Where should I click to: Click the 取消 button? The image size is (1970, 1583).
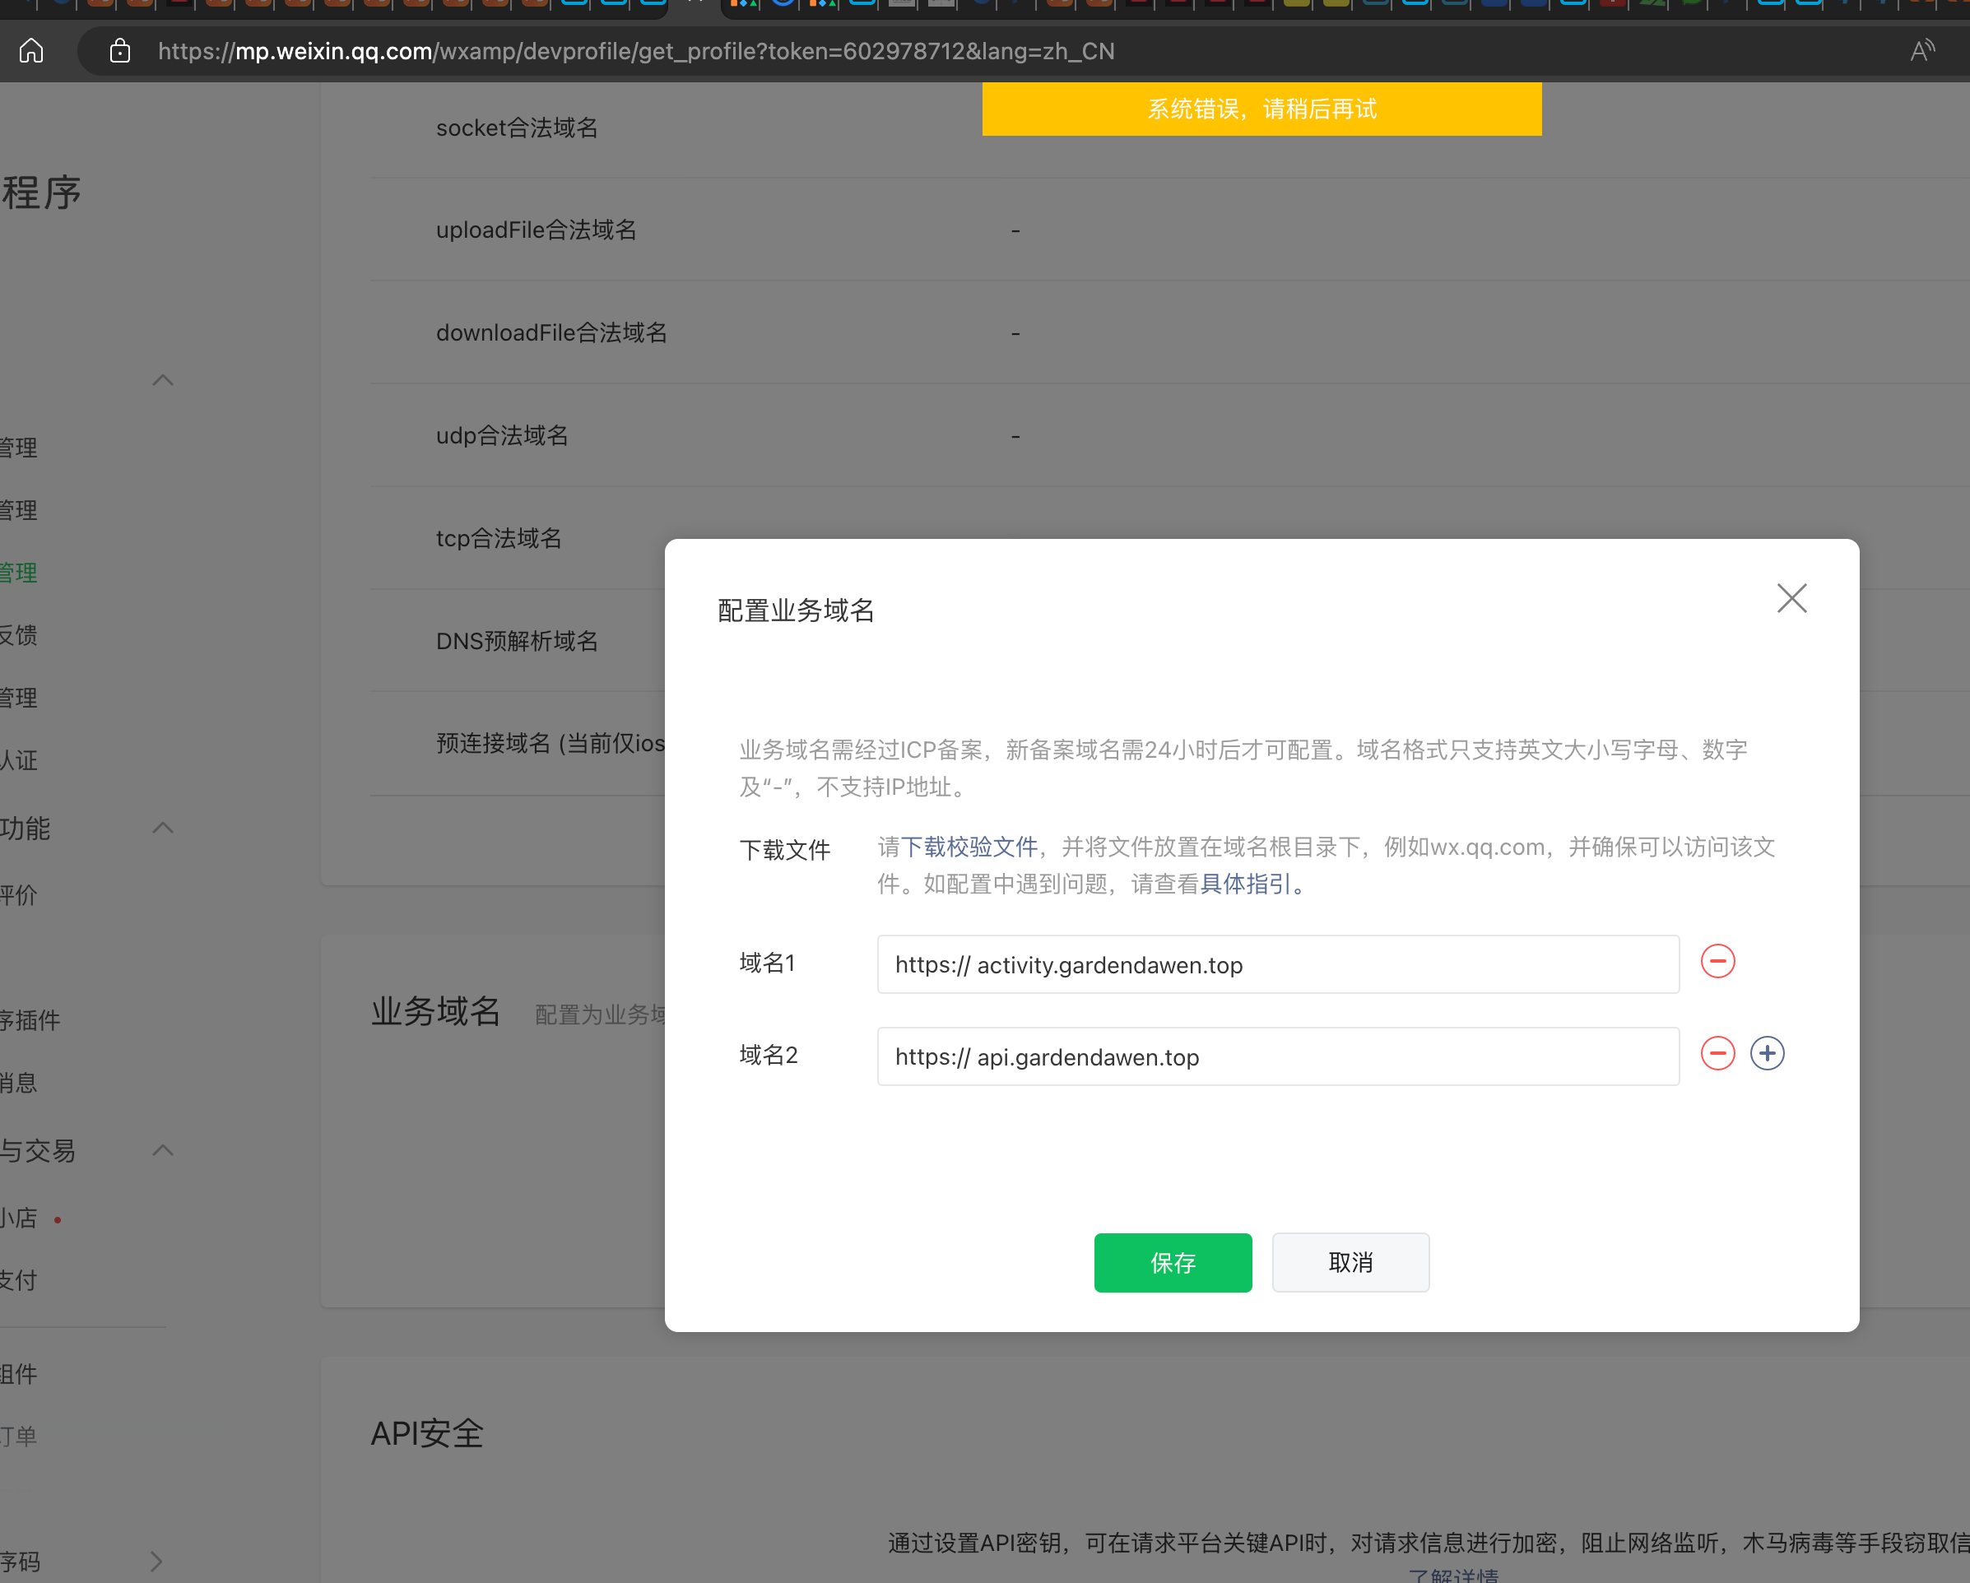coord(1350,1262)
